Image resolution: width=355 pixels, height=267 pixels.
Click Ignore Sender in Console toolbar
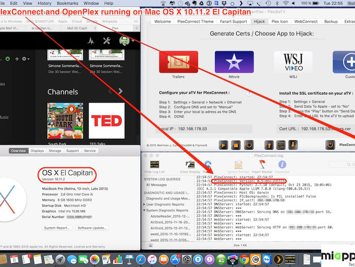click(238, 166)
